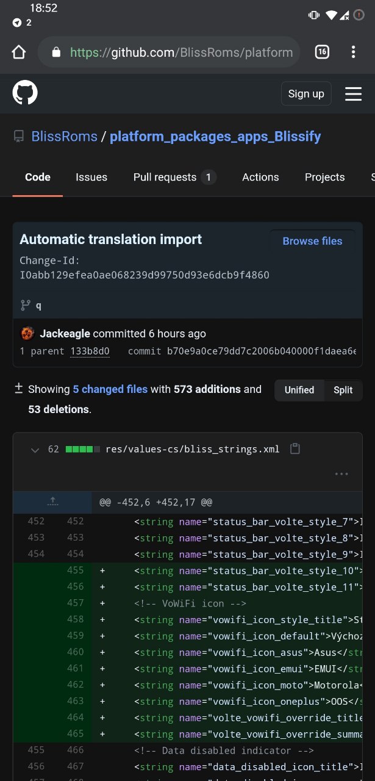Tap the battery alert status icon

359,15
